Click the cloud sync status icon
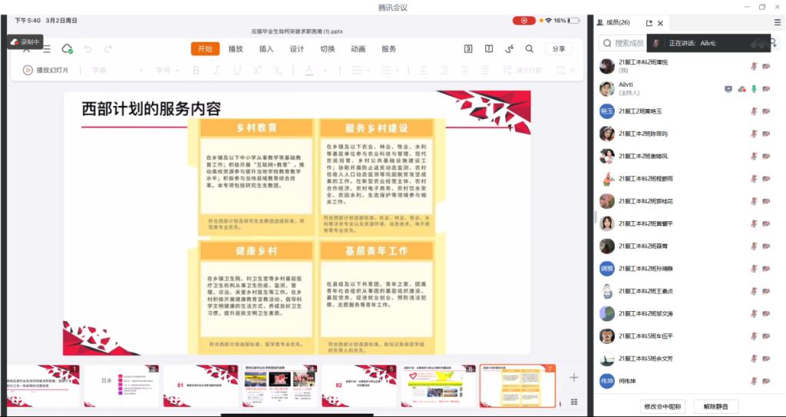The width and height of the screenshot is (786, 417). (x=67, y=49)
